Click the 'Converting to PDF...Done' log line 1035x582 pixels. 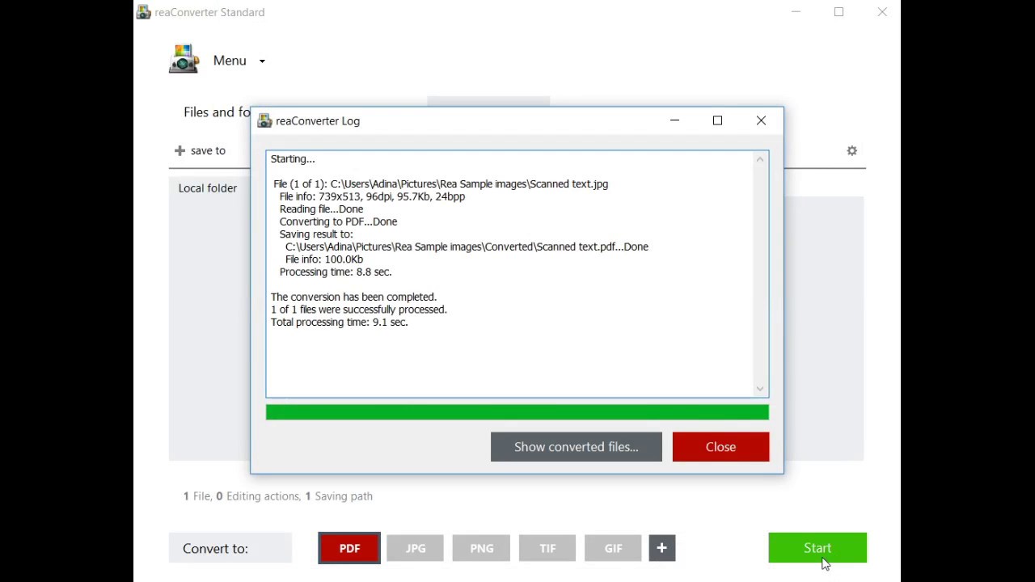click(338, 221)
